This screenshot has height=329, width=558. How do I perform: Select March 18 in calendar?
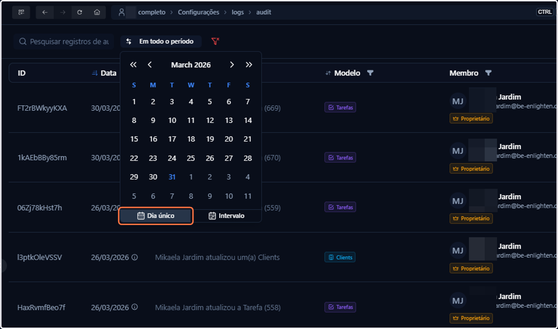[x=191, y=139]
